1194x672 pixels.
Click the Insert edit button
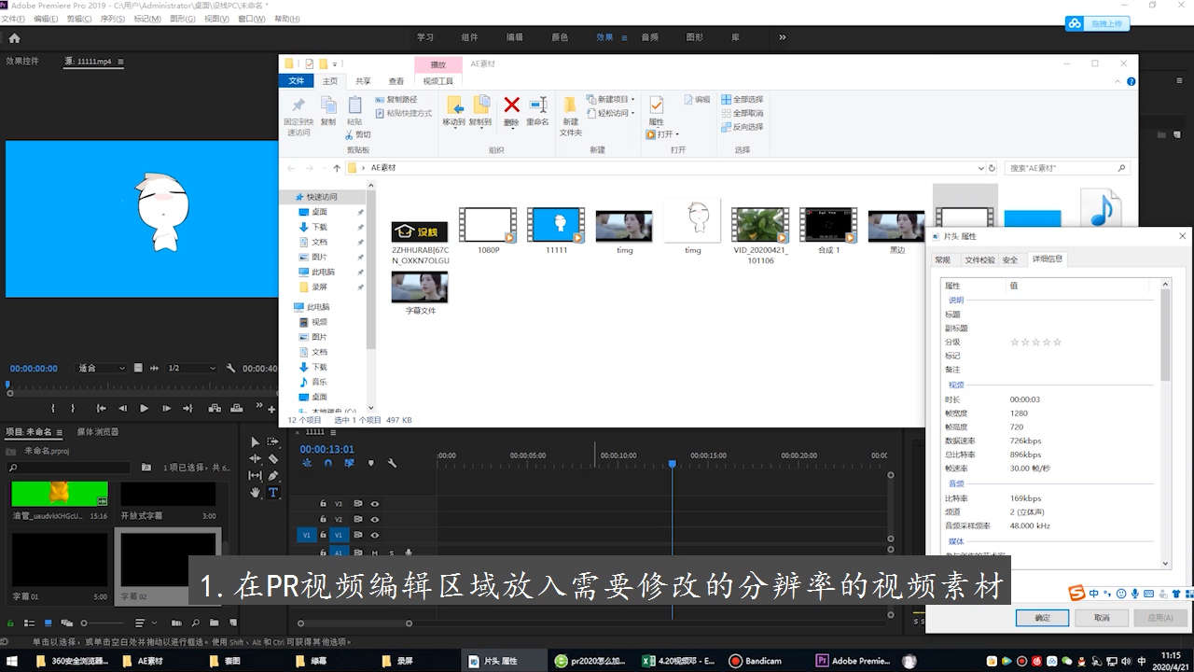click(215, 408)
